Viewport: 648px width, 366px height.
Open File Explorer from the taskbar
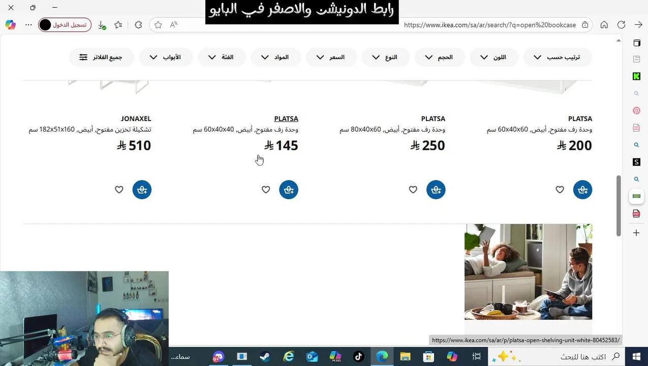(405, 356)
